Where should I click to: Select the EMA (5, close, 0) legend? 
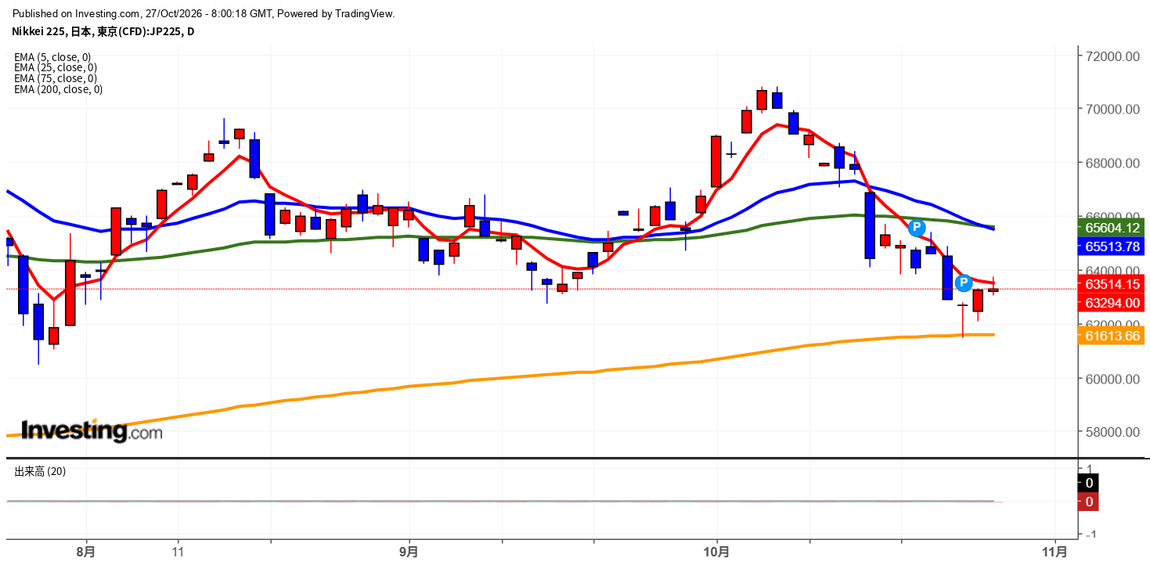coord(52,56)
